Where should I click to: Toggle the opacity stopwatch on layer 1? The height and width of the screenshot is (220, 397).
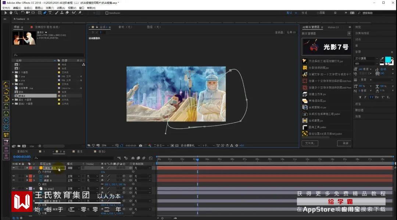(39, 172)
